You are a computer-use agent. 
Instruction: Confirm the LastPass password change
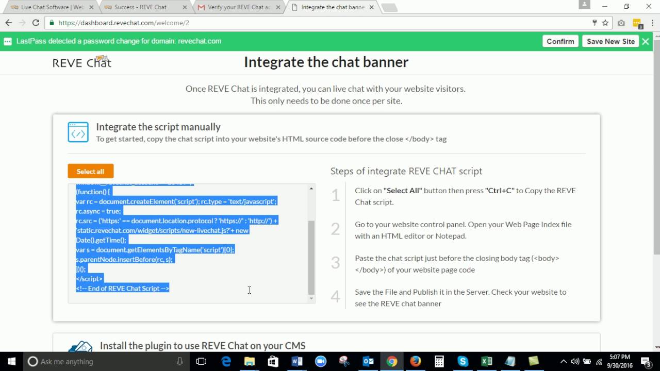click(560, 41)
